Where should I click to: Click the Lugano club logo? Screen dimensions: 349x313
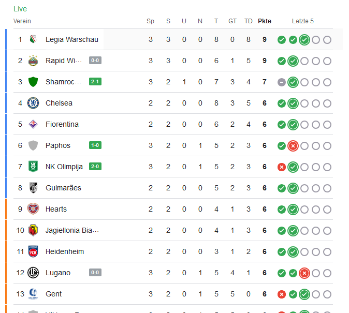[33, 273]
